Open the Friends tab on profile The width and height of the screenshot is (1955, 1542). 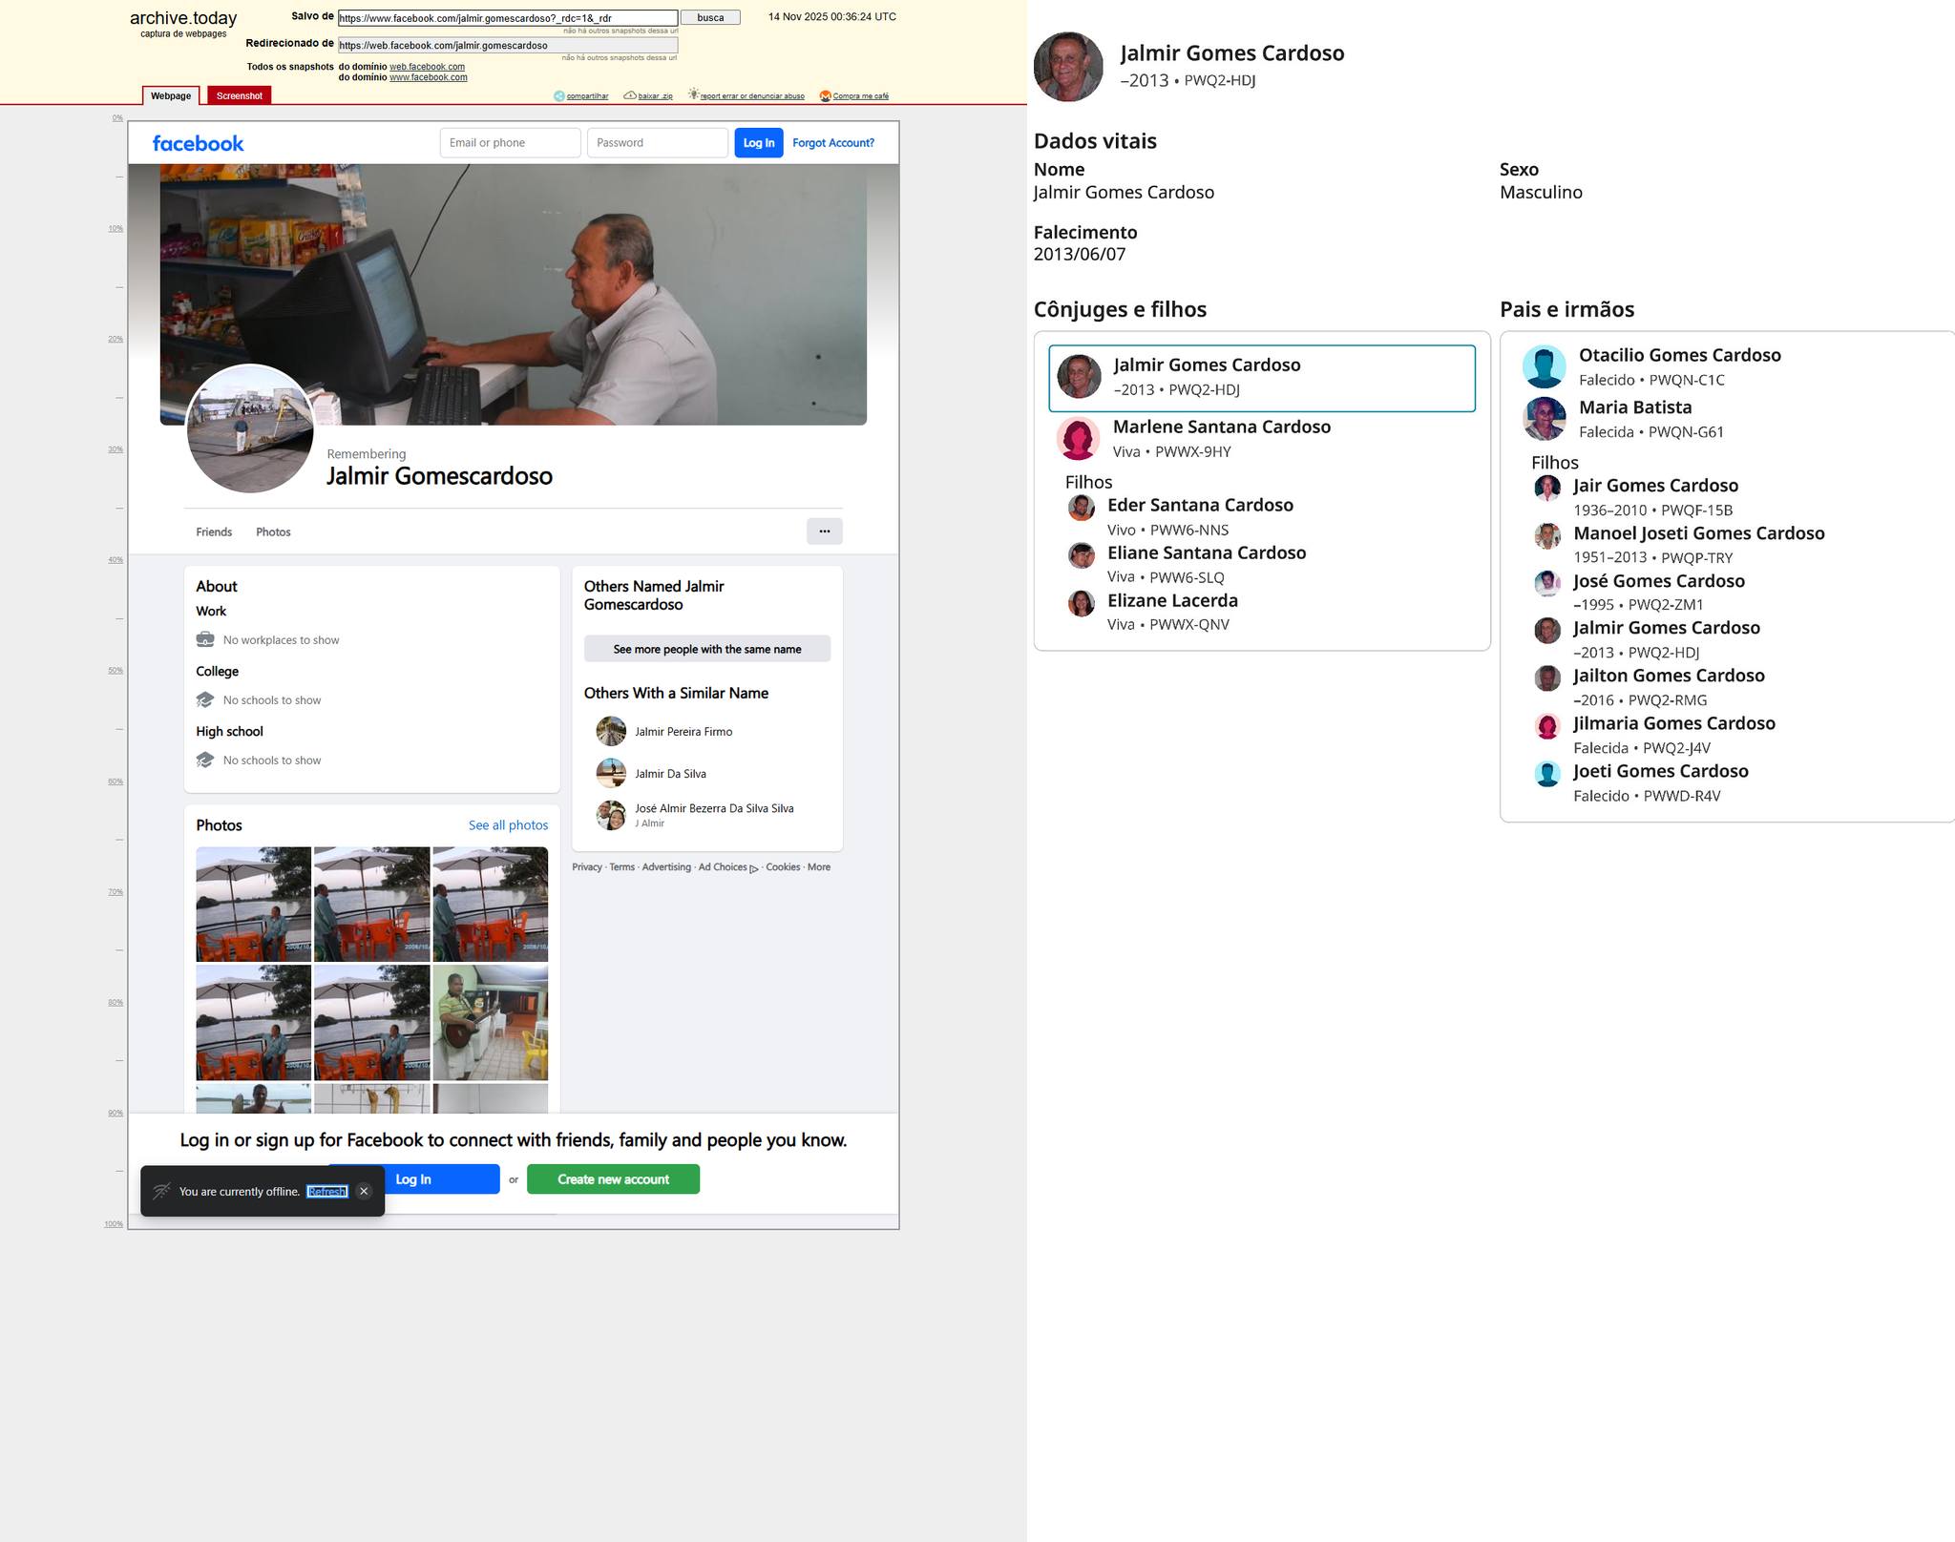214,532
